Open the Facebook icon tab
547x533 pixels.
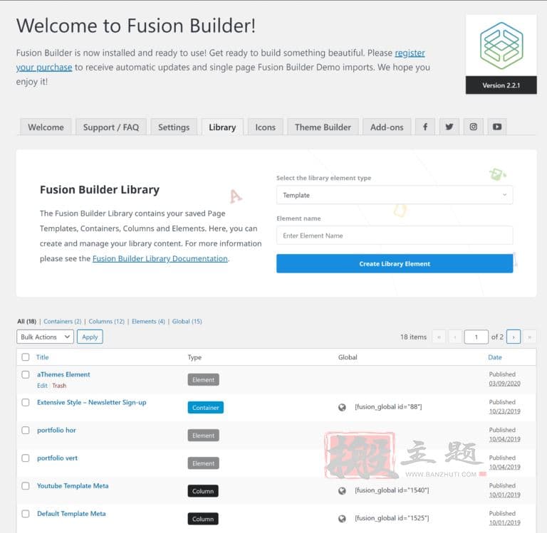(x=425, y=127)
